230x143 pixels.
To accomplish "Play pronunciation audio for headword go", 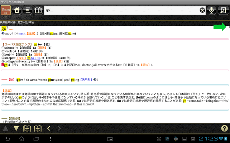I will (x=3, y=34).
